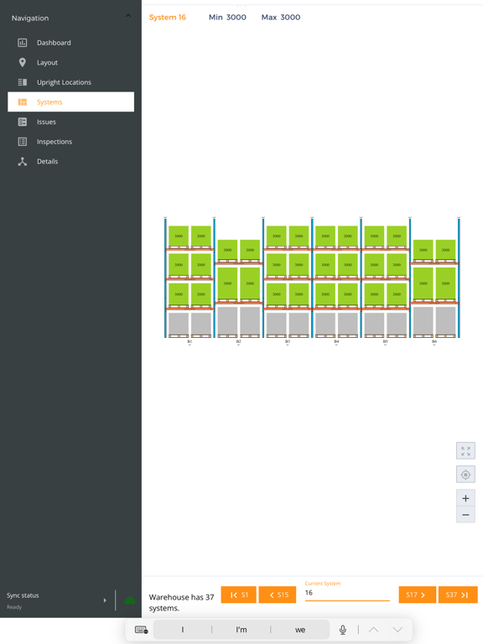483x644 pixels.
Task: Click the Inspections list icon
Action: pyautogui.click(x=23, y=141)
